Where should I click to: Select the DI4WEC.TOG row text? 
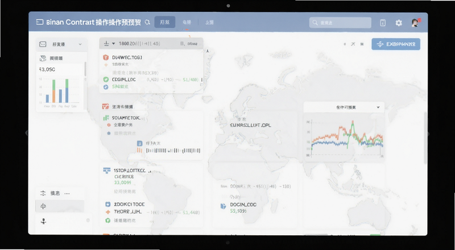(x=127, y=57)
